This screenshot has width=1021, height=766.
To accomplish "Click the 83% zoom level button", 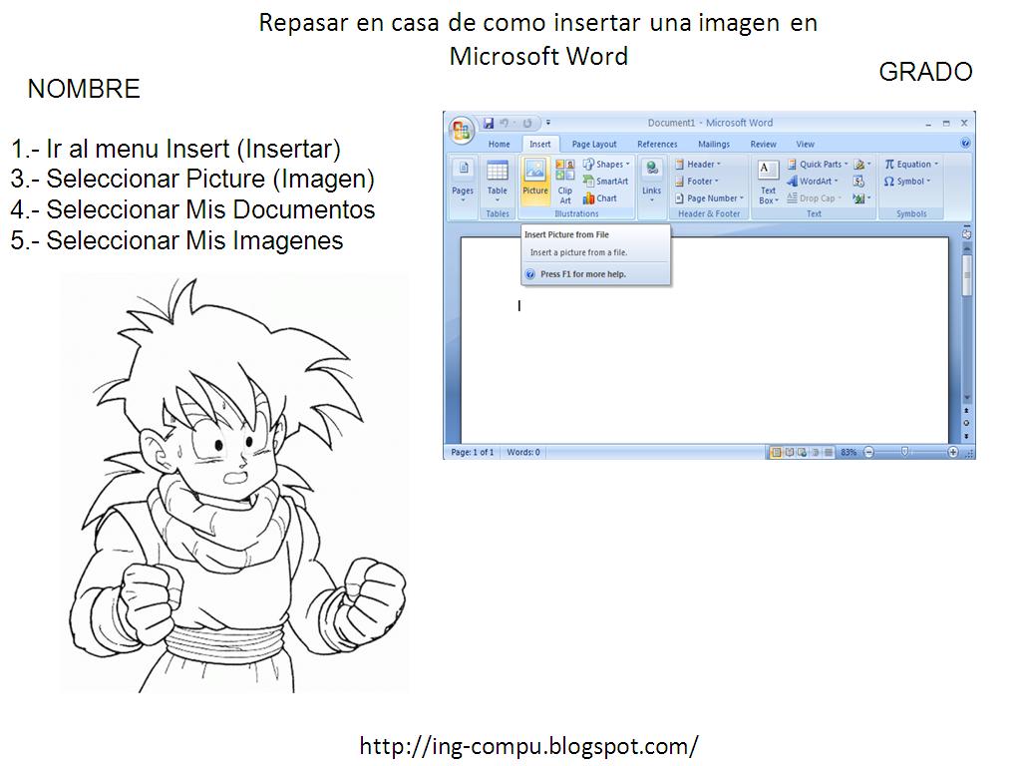I will click(x=849, y=452).
